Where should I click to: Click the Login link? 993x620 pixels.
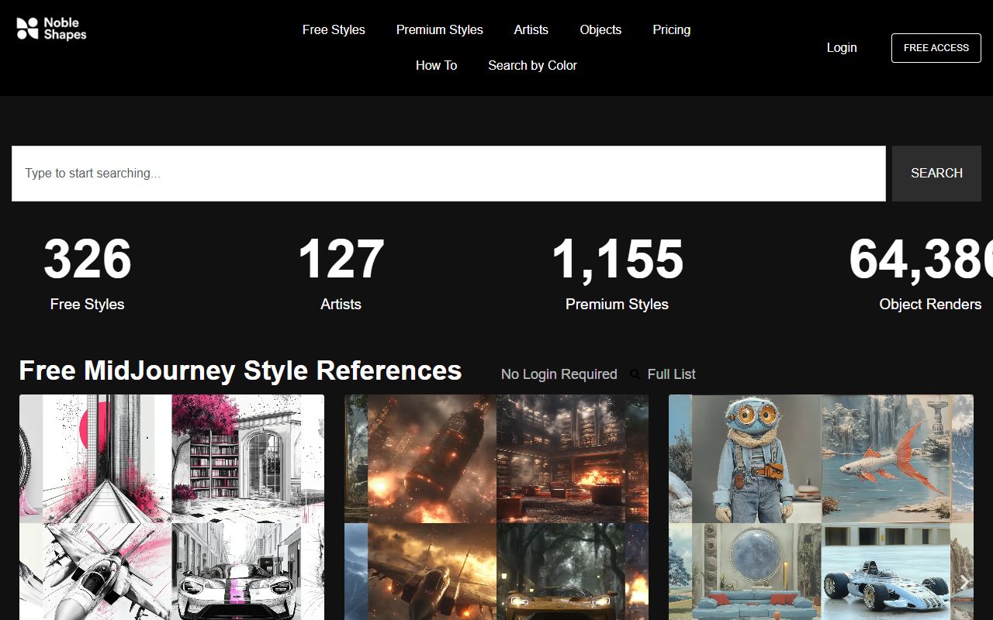(841, 47)
